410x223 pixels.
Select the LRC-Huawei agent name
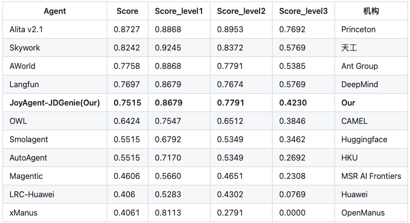pyautogui.click(x=32, y=194)
